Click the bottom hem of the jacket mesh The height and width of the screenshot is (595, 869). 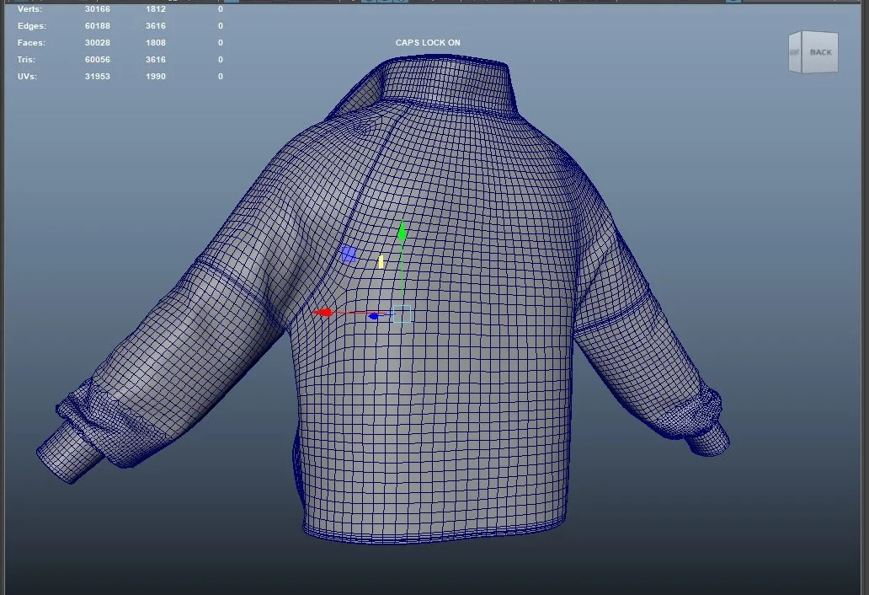click(x=435, y=529)
